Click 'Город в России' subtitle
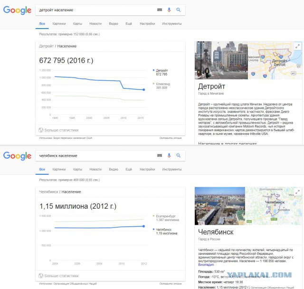This screenshot has width=304, height=289. (x=209, y=239)
